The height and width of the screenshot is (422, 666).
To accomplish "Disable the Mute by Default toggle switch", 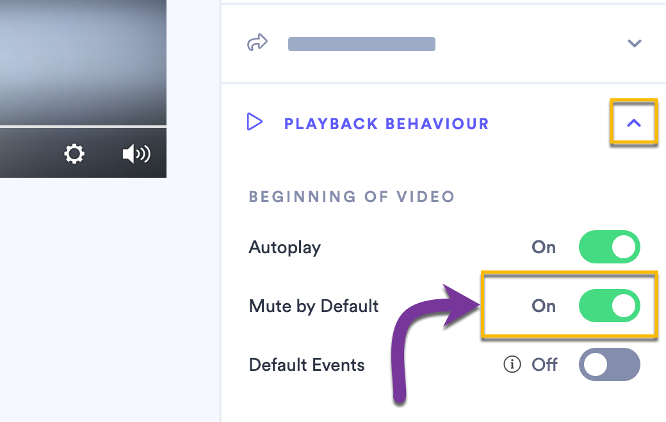I will [x=609, y=306].
